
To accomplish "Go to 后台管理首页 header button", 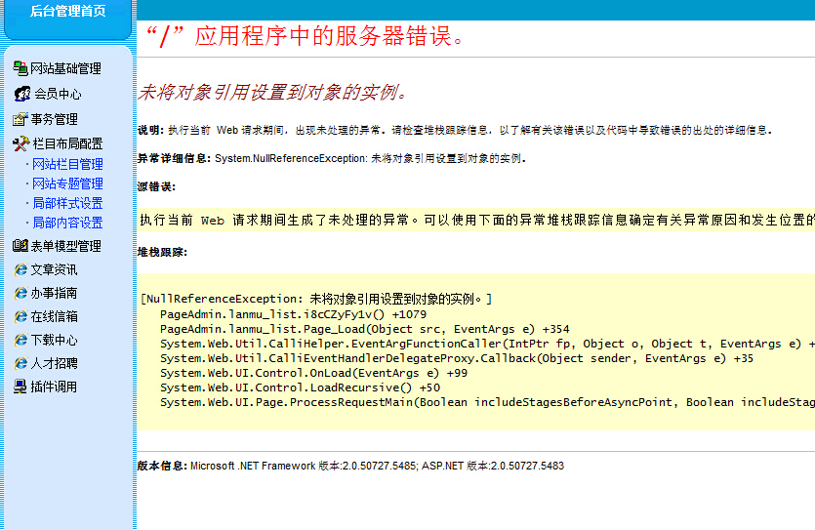I will coord(66,13).
